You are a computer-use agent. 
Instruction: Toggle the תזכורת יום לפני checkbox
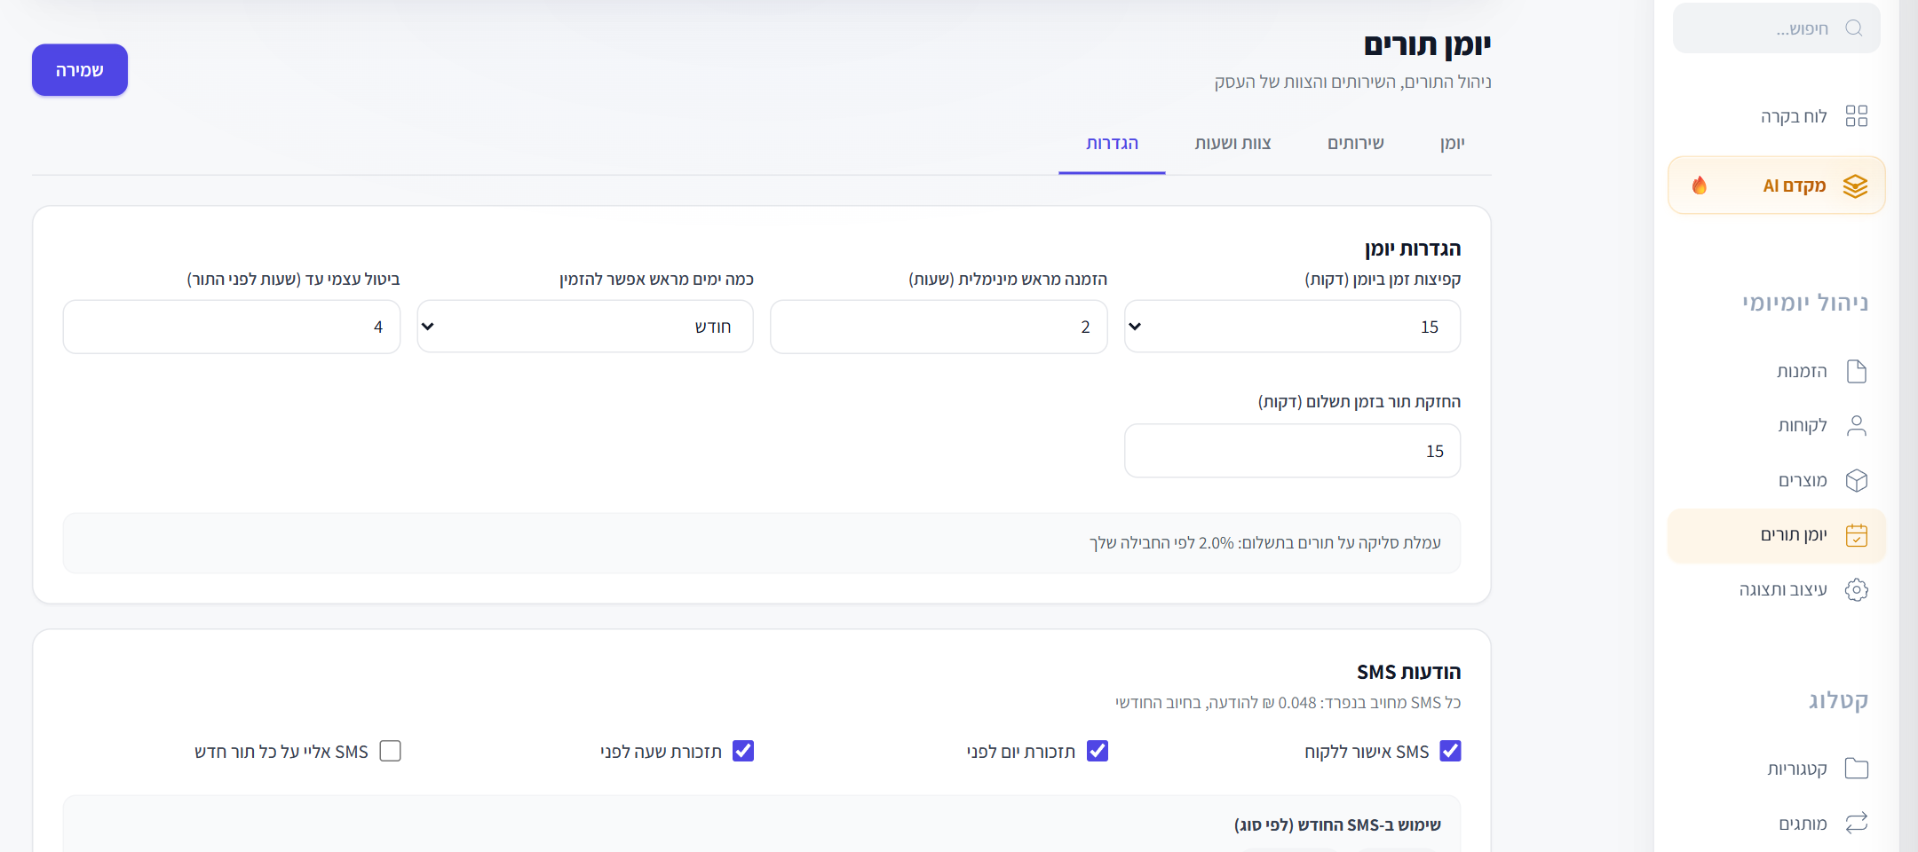(x=1098, y=751)
